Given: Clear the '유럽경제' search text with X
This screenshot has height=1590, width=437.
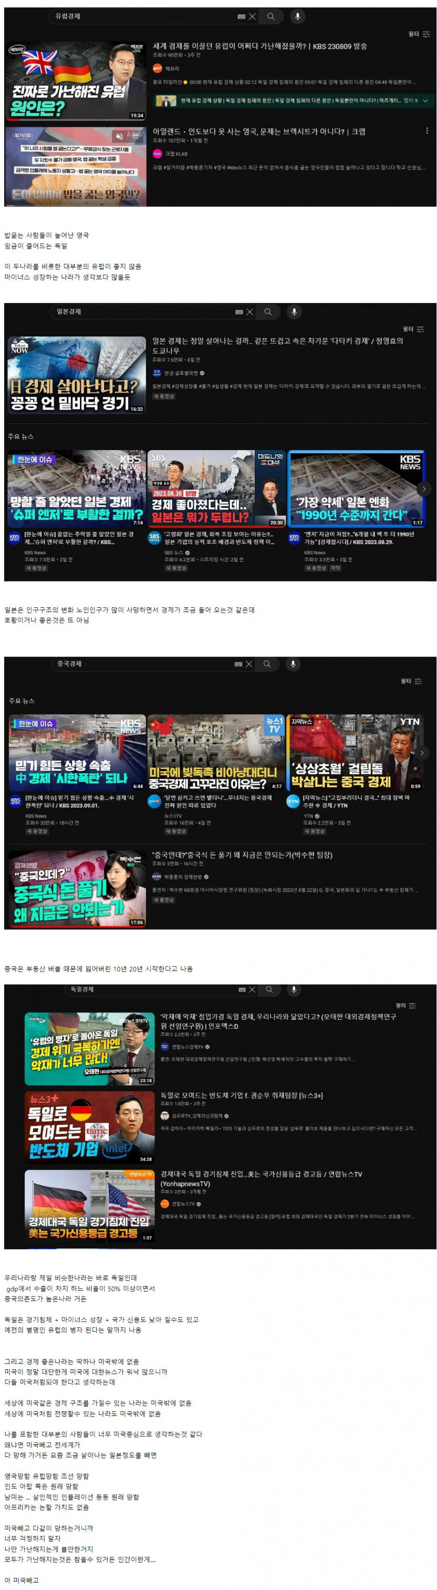Looking at the screenshot, I should coord(252,17).
